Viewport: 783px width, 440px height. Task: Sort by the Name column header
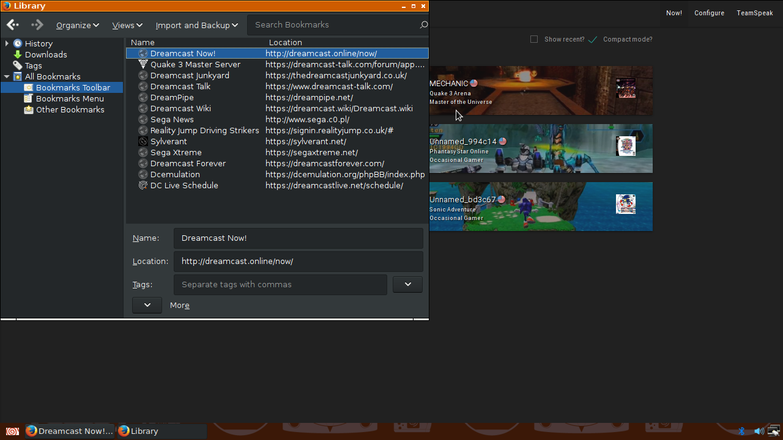(x=196, y=42)
